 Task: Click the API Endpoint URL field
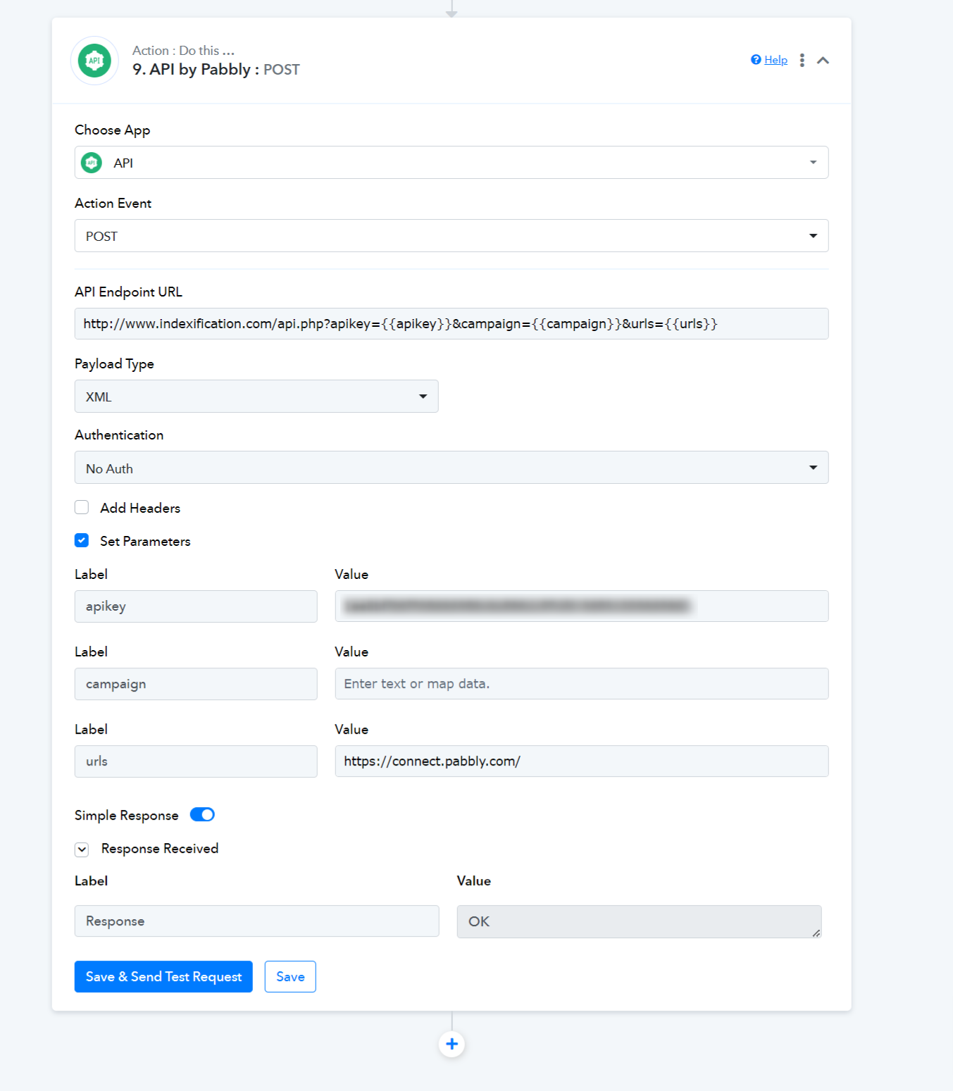click(x=451, y=324)
